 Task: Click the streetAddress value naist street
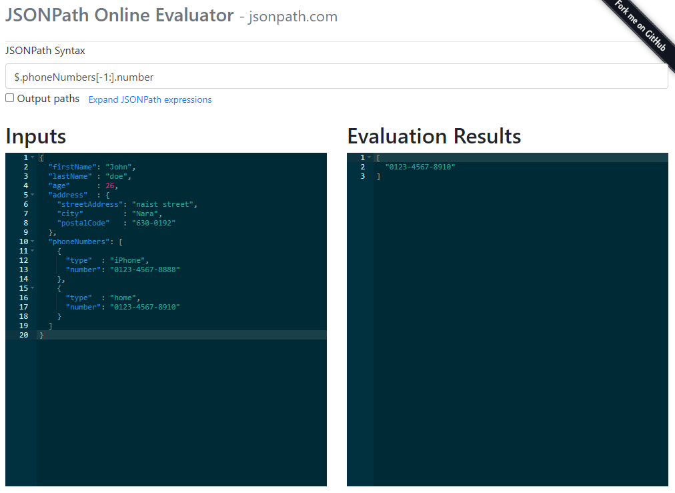[x=164, y=203]
